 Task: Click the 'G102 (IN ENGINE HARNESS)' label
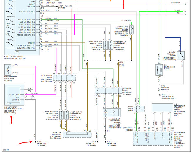[165, 88]
